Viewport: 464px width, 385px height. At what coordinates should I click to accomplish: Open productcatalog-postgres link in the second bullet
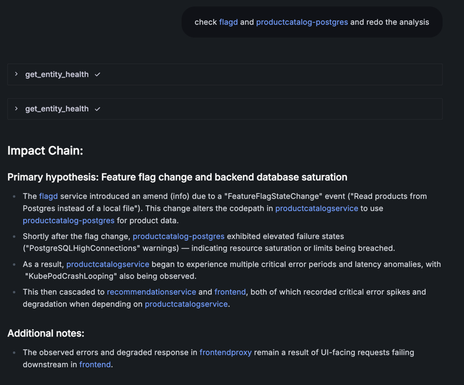tap(178, 236)
